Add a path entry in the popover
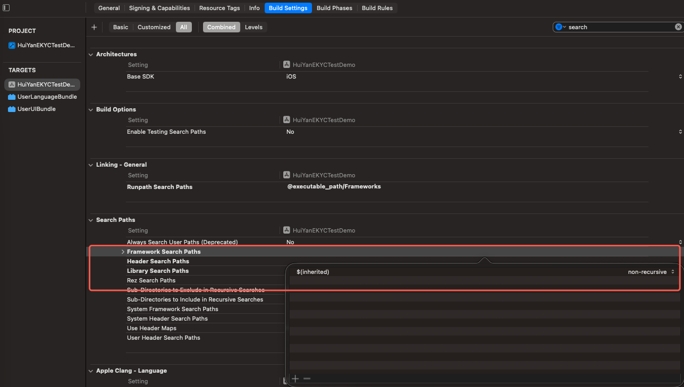The width and height of the screenshot is (684, 387). point(295,379)
